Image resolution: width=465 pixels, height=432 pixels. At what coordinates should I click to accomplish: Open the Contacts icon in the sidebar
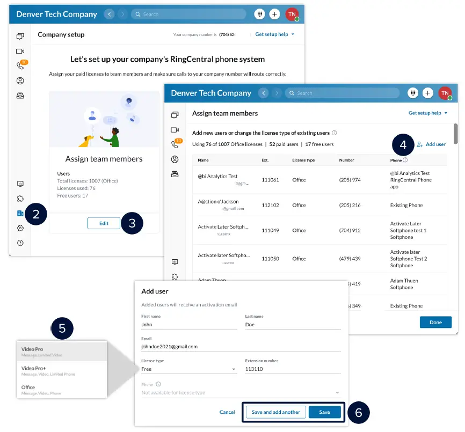(19, 80)
